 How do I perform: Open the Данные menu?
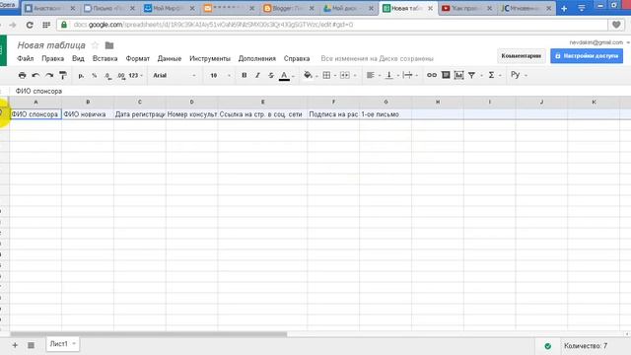tap(170, 59)
